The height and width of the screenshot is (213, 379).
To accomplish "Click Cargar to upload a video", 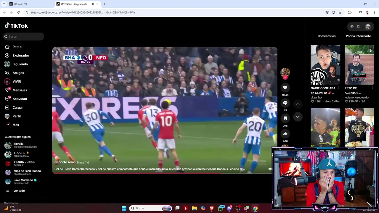I will (18, 107).
